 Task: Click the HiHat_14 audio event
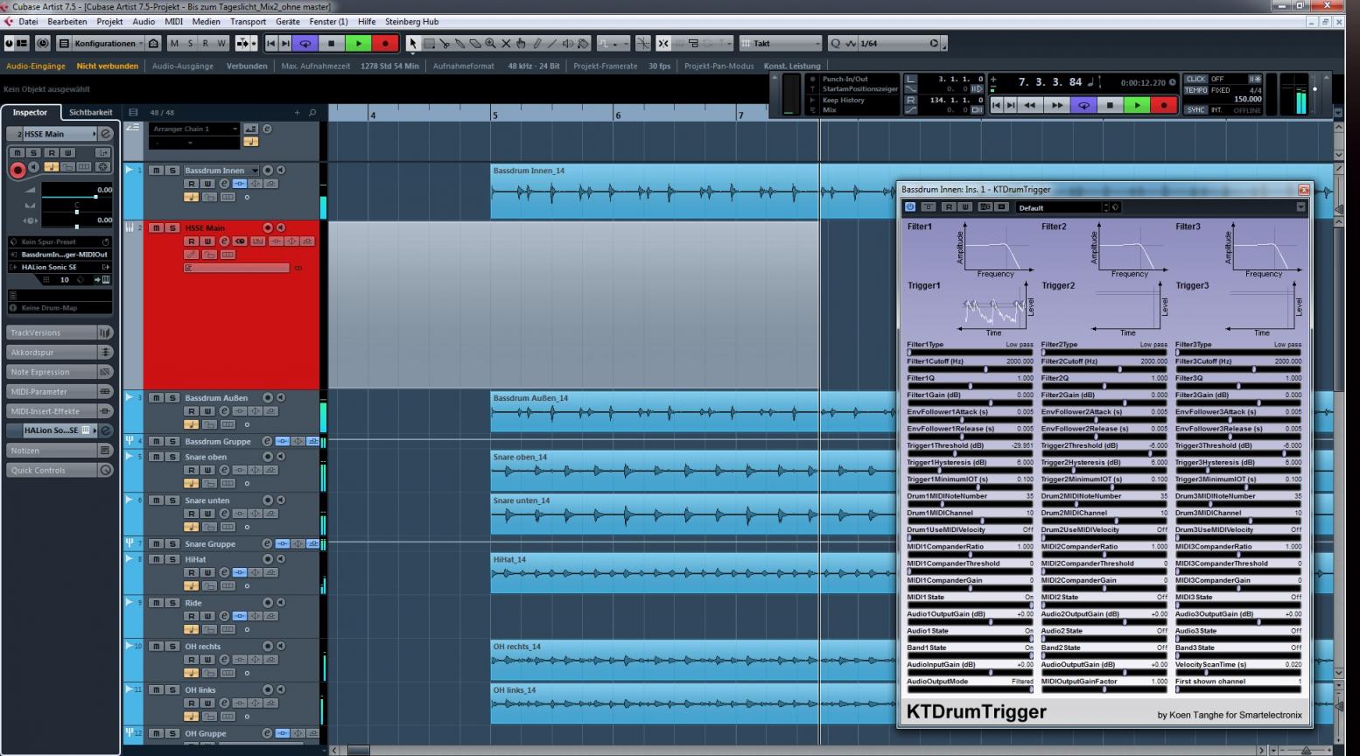coord(691,572)
